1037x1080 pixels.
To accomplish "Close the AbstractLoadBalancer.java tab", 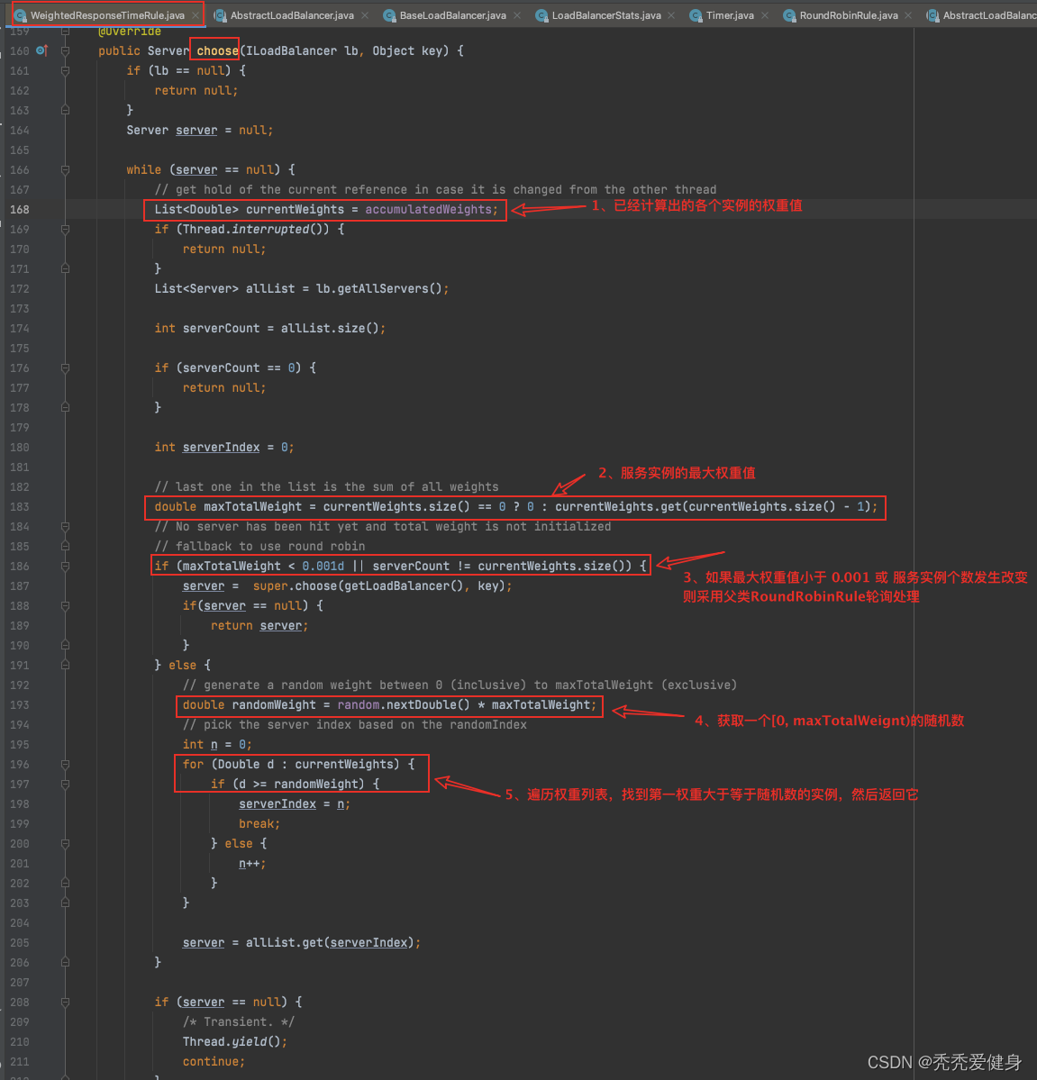I will click(x=365, y=15).
